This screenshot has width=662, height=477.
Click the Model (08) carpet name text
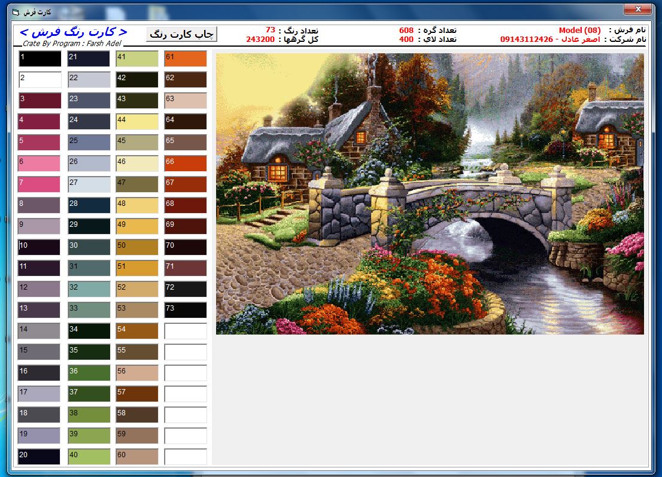pos(579,31)
